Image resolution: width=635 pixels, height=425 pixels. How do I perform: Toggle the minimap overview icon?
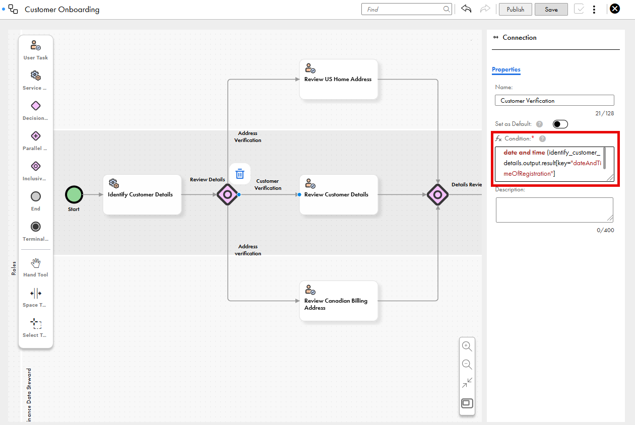467,403
